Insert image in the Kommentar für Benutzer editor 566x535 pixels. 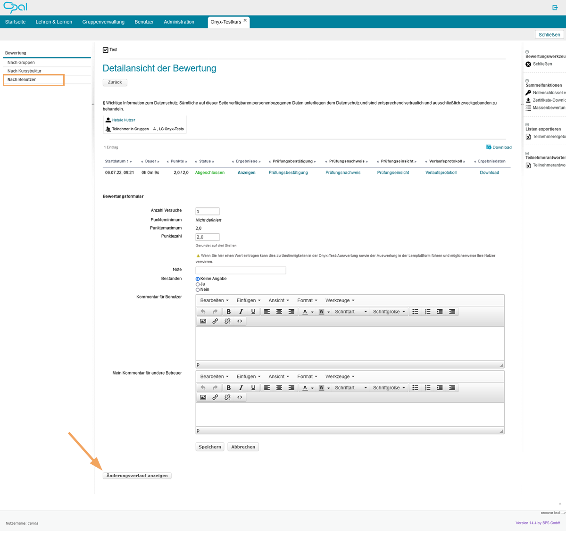(203, 321)
